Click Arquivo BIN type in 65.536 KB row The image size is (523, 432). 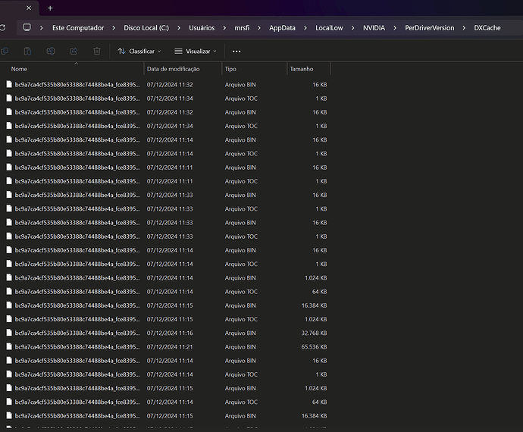[x=240, y=347]
